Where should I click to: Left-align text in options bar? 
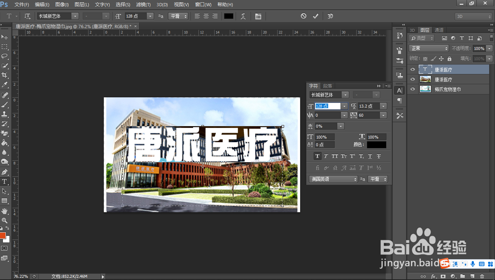[197, 16]
